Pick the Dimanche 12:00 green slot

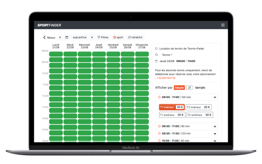tap(142, 99)
